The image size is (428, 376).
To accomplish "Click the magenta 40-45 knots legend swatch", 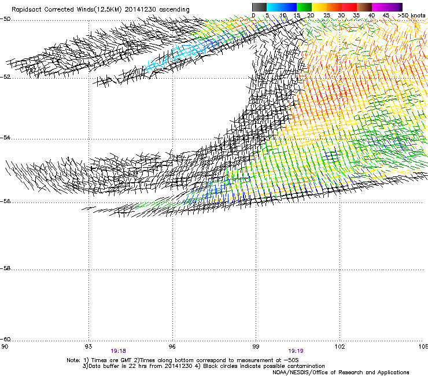I will click(379, 7).
